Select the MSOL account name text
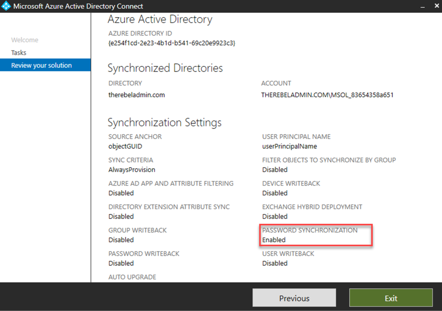This screenshot has height=311, width=442. [x=328, y=95]
